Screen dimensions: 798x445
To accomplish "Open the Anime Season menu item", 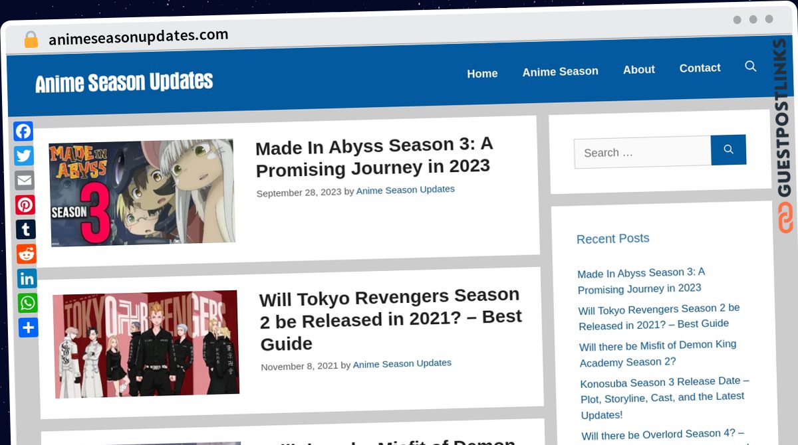I will click(561, 71).
